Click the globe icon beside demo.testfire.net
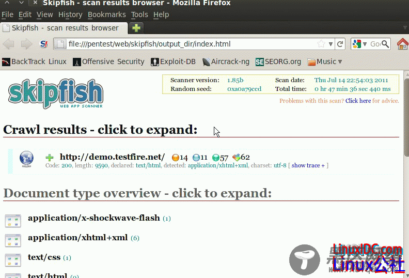The height and width of the screenshot is (278, 409). (27, 159)
